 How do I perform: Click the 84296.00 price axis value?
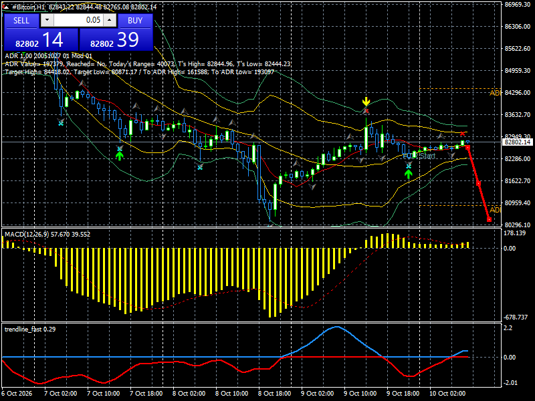pyautogui.click(x=517, y=93)
